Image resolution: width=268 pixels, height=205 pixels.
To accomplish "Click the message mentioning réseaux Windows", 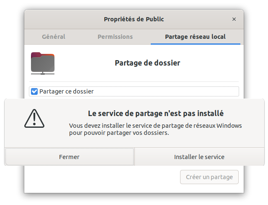I will (x=155, y=126).
